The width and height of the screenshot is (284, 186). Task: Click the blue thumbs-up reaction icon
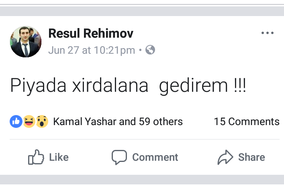pos(16,121)
